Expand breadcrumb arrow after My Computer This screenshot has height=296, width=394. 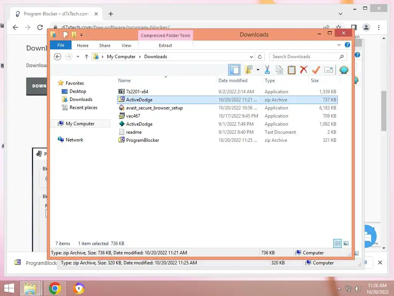click(x=140, y=57)
